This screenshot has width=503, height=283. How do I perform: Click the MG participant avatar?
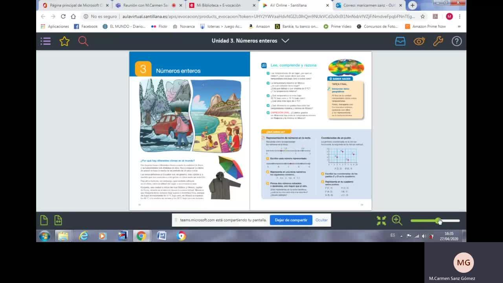point(463,263)
